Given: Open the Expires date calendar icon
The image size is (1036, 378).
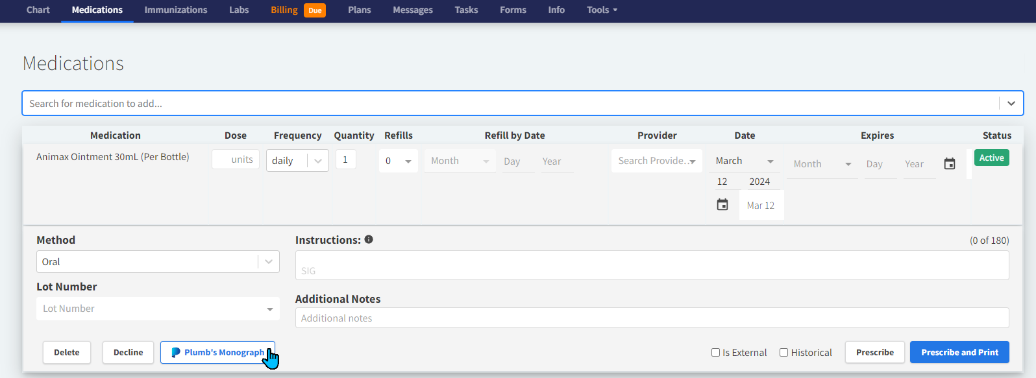Looking at the screenshot, I should (950, 164).
